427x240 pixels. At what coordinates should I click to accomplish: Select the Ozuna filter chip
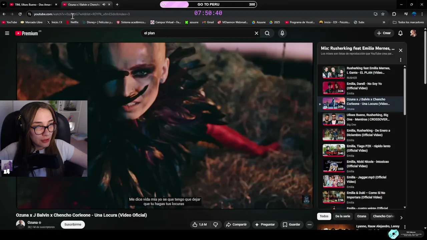[x=362, y=216]
